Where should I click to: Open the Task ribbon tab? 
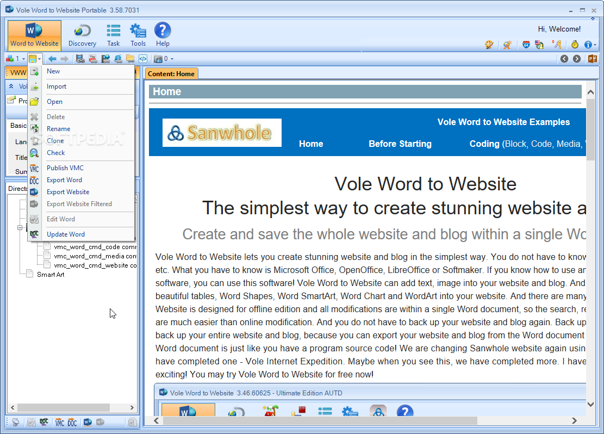[113, 35]
